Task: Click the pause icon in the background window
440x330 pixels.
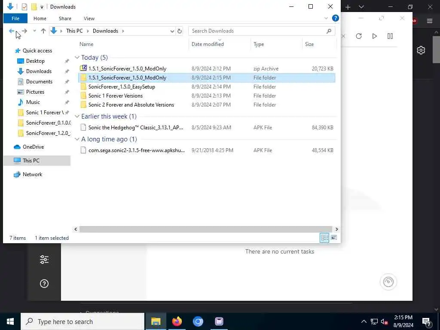Action: (390, 36)
